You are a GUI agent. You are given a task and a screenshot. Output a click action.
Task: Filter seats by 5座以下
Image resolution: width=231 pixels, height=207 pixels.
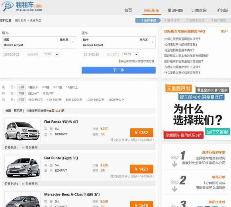click(x=33, y=87)
